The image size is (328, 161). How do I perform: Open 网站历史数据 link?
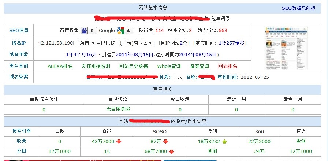[x=134, y=66]
